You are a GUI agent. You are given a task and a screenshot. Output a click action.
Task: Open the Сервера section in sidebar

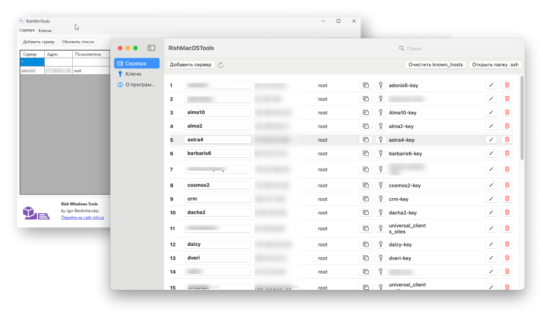click(136, 63)
